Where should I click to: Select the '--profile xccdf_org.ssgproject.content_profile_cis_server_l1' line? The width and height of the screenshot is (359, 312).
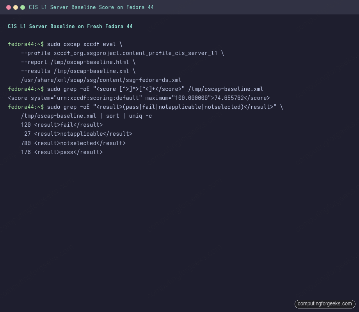(x=122, y=53)
